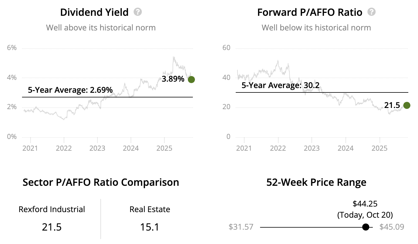Click the Rexford Industrial label
Screen dimensions: 418x244
point(52,209)
